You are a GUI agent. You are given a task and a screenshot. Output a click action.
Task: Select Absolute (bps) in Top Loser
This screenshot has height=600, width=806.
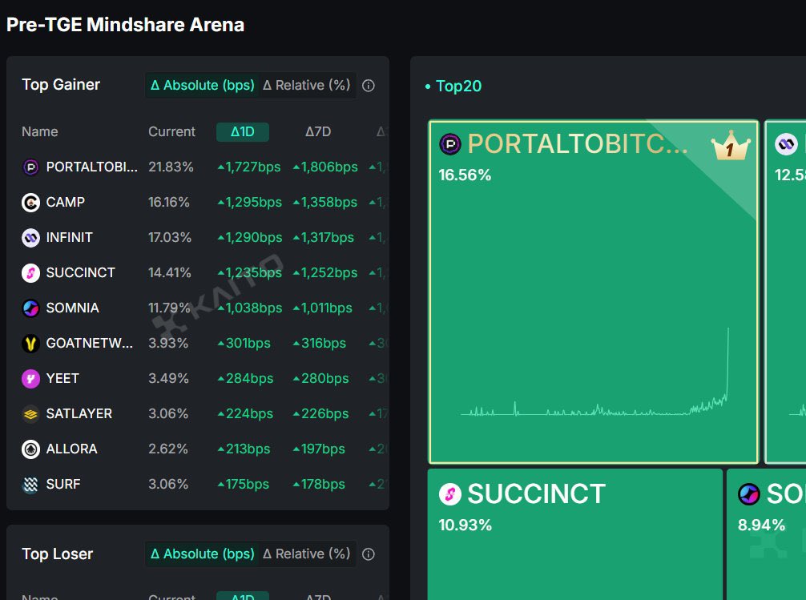[203, 554]
